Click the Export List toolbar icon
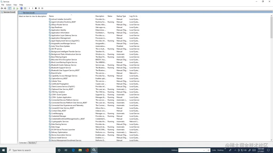This screenshot has width=273, height=153. coord(17,8)
